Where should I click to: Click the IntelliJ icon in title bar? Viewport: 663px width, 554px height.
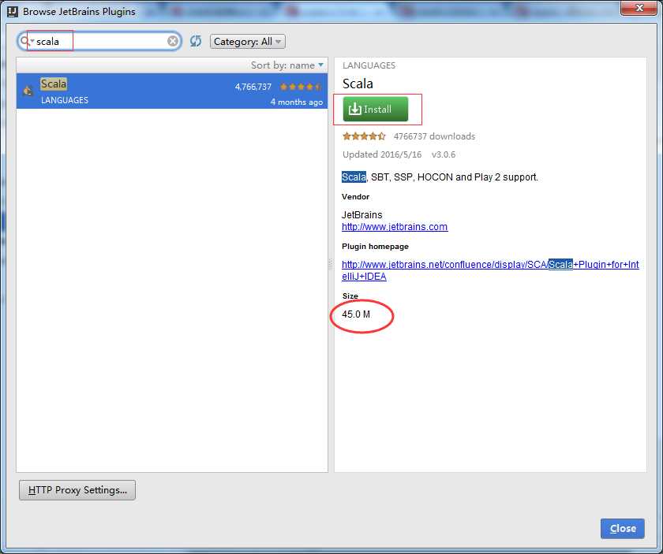pyautogui.click(x=13, y=11)
